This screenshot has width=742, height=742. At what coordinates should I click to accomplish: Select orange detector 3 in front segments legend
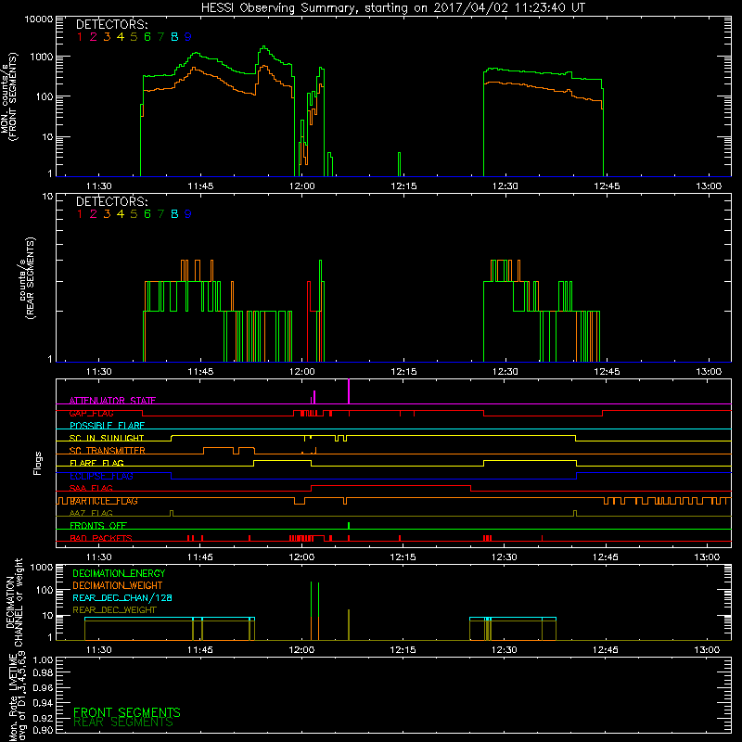coord(107,37)
